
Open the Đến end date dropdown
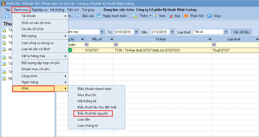click(172, 32)
